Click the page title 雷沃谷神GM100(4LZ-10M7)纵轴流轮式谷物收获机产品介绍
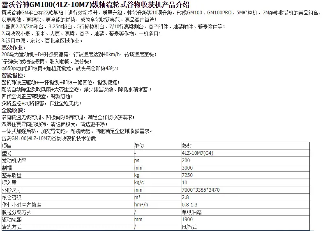 point(96,5)
